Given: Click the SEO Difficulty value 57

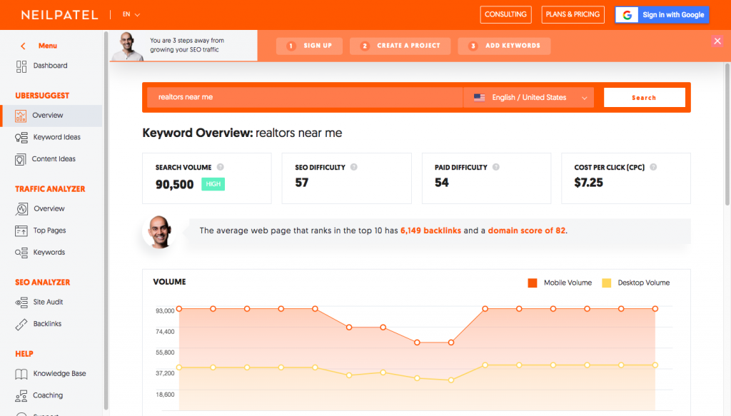Looking at the screenshot, I should tap(302, 183).
